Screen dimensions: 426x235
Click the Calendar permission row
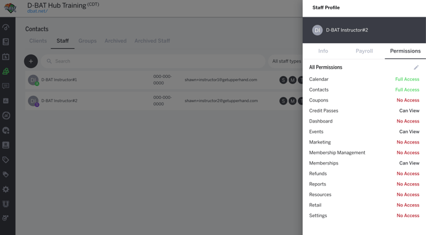tap(364, 79)
